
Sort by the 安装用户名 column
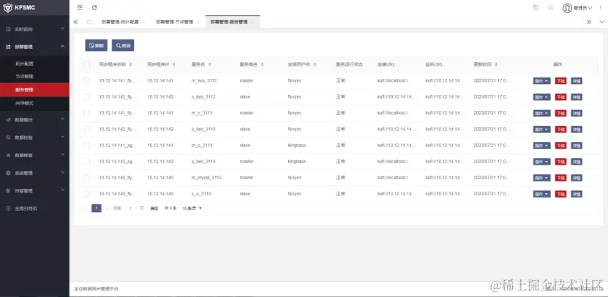pyautogui.click(x=315, y=64)
